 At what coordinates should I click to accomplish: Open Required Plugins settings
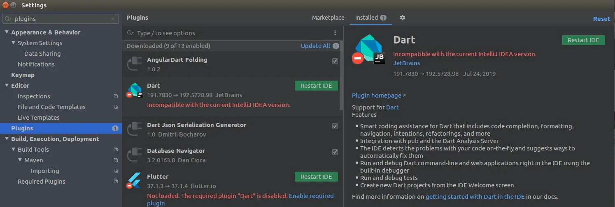41,182
